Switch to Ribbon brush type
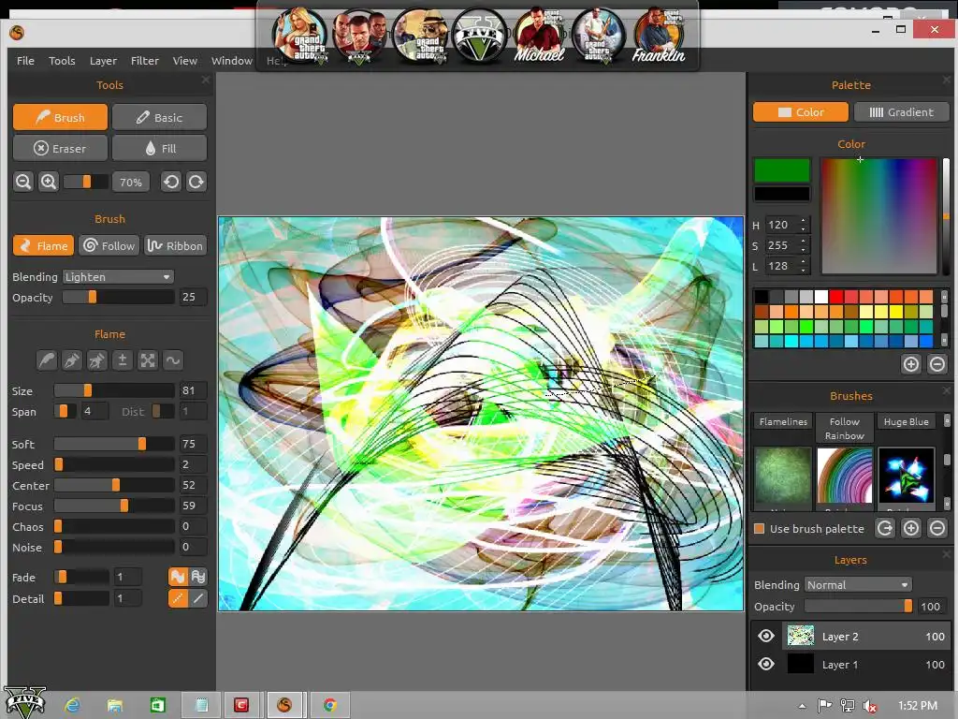This screenshot has width=958, height=719. 175,246
